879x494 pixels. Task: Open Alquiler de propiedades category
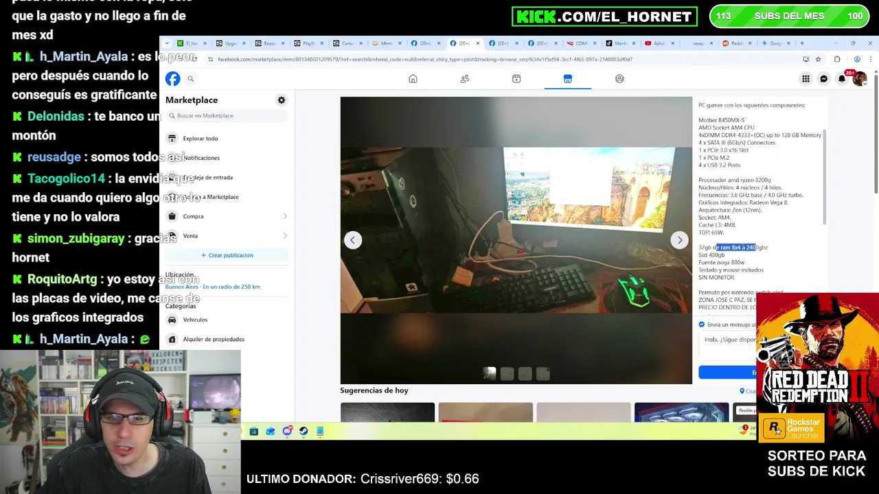[x=227, y=339]
